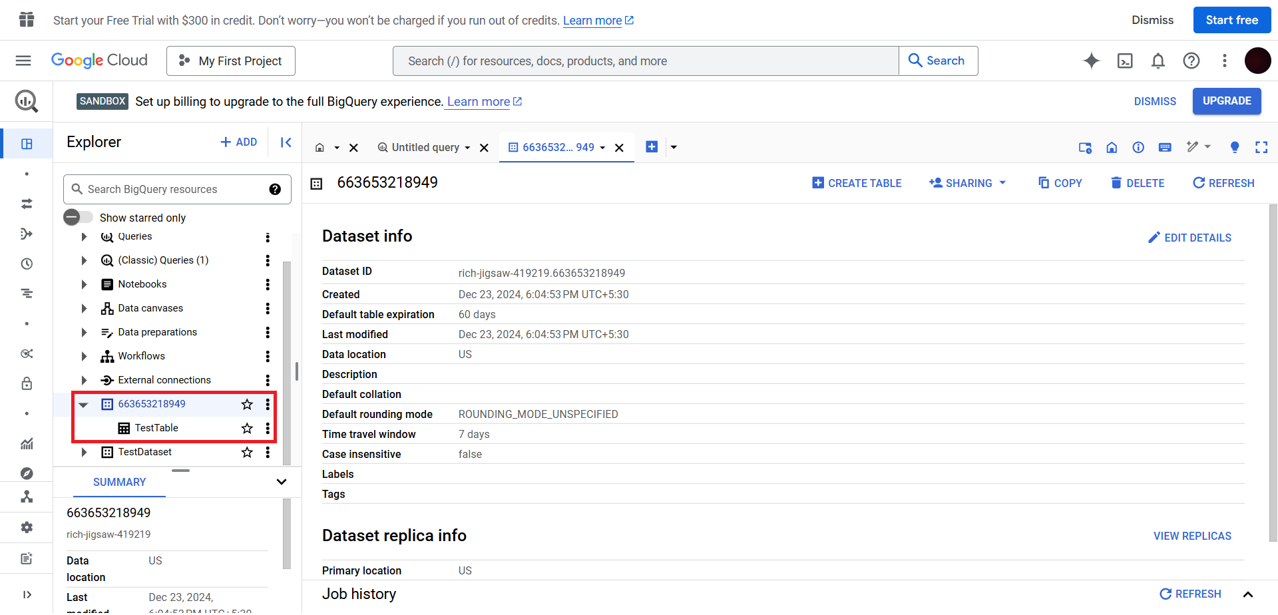Expand the Job history panel
The image size is (1278, 615).
click(x=1248, y=594)
